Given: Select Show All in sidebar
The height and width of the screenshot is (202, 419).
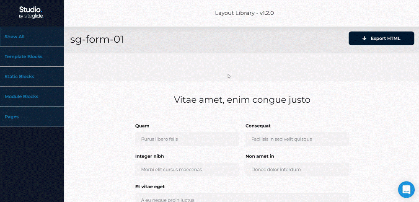Looking at the screenshot, I should [32, 36].
